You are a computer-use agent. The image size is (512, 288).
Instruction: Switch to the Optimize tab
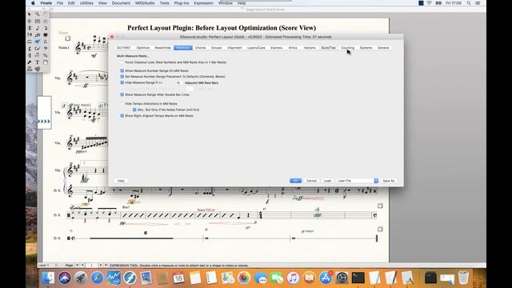pos(143,48)
